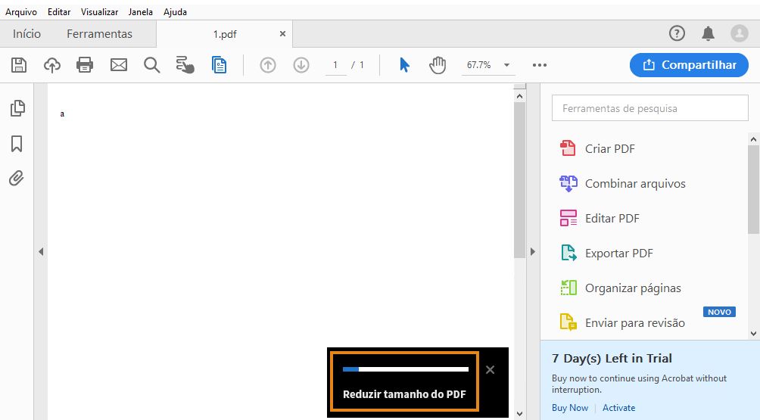This screenshot has width=760, height=420.
Task: Click the '7 Day(s) Left in Trial' heading
Action: [x=612, y=359]
